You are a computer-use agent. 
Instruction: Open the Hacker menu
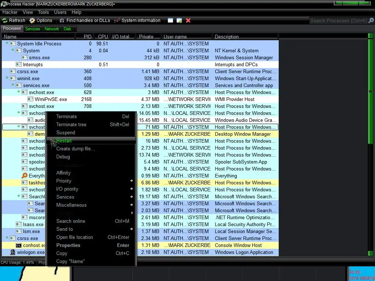point(10,12)
